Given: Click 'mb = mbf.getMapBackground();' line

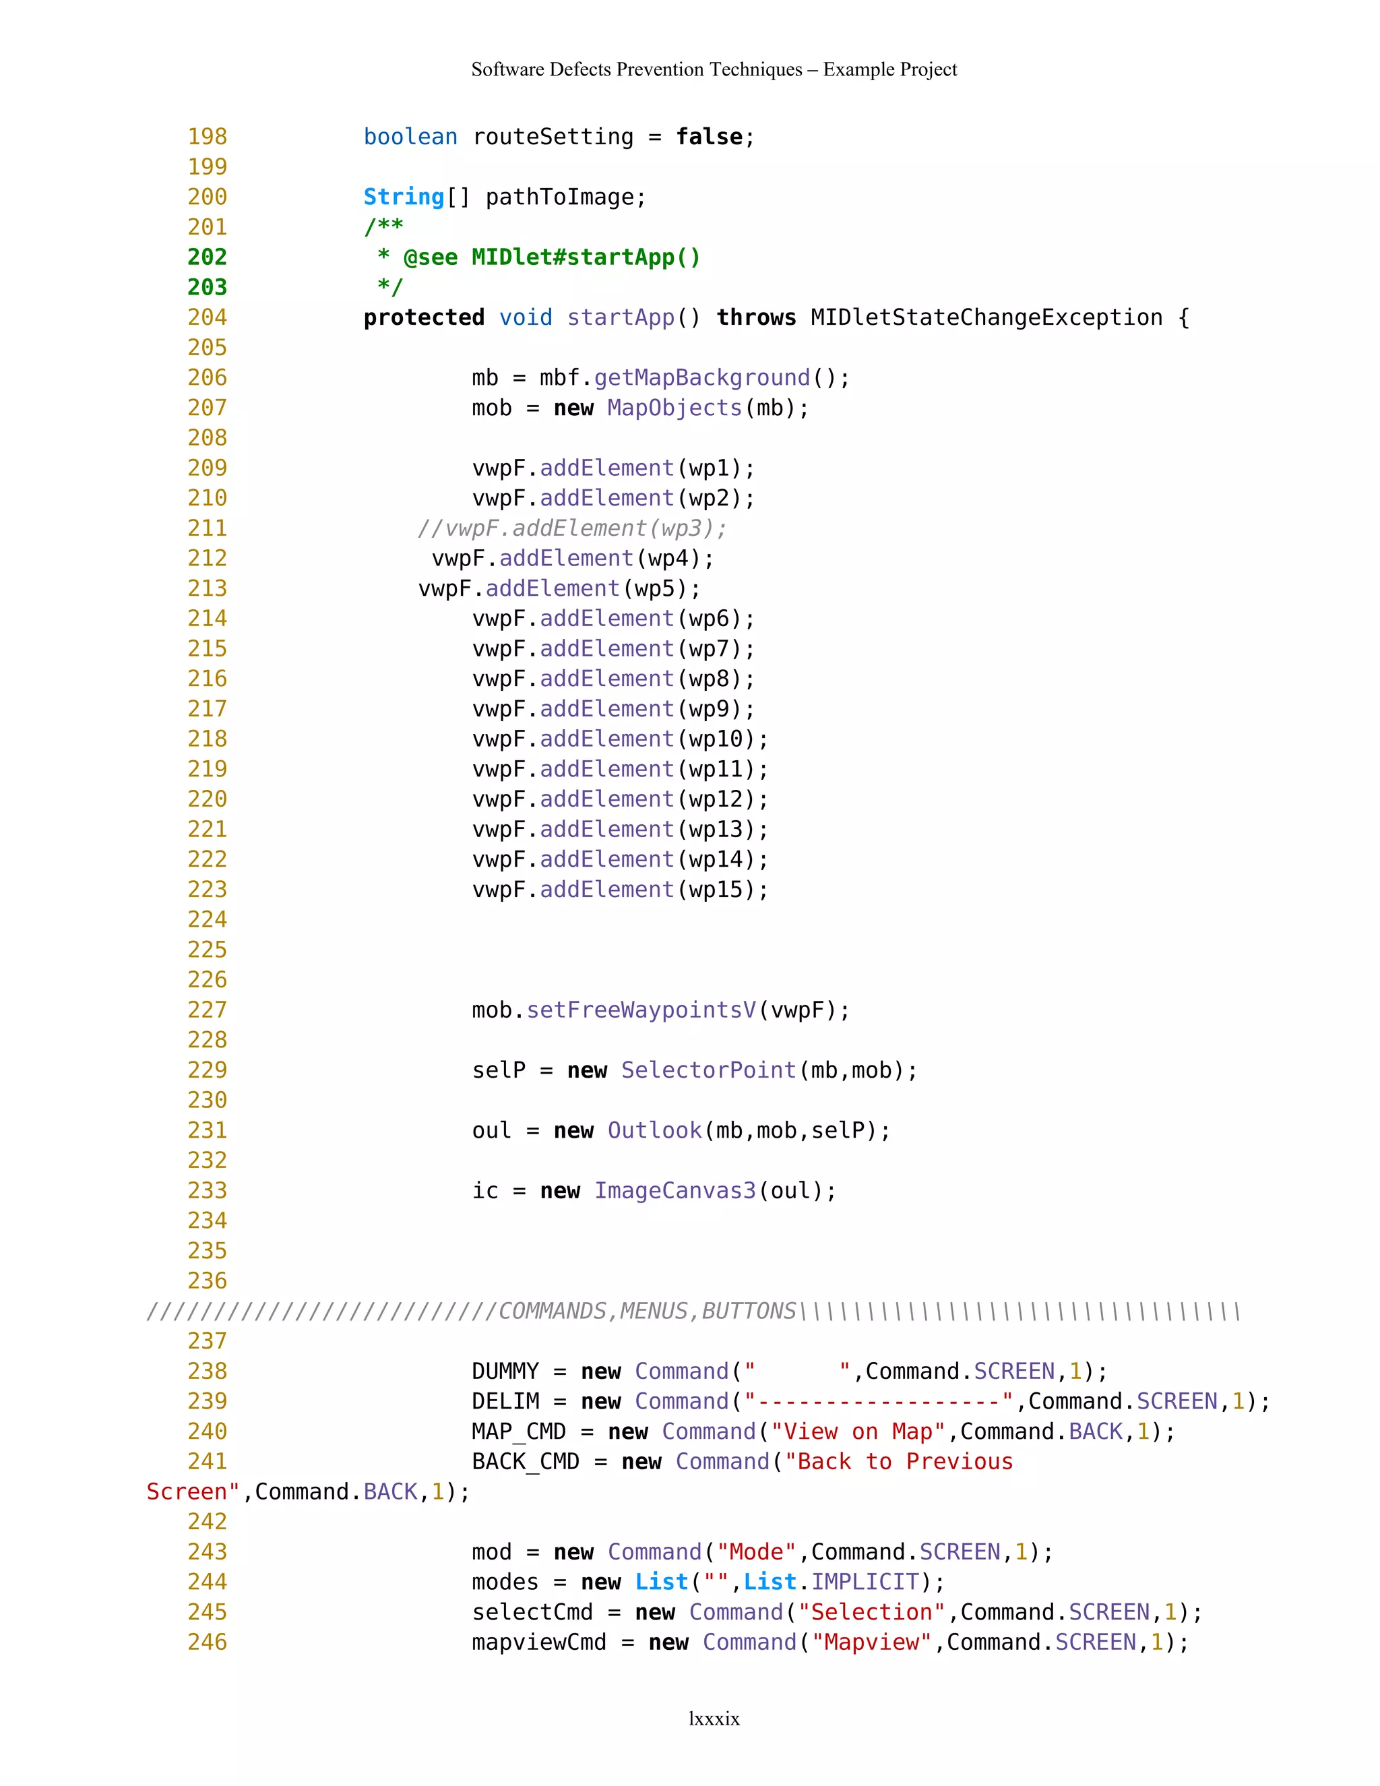Looking at the screenshot, I should (660, 378).
